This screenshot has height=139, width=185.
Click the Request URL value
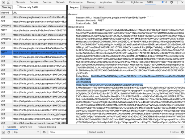[120, 18]
